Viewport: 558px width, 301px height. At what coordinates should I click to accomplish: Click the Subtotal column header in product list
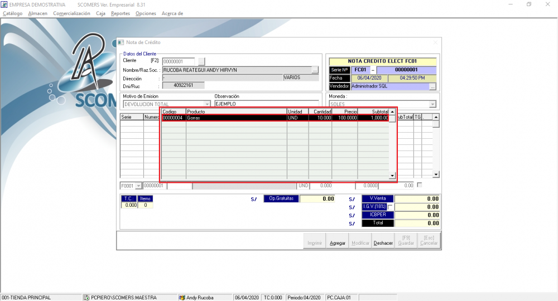373,111
